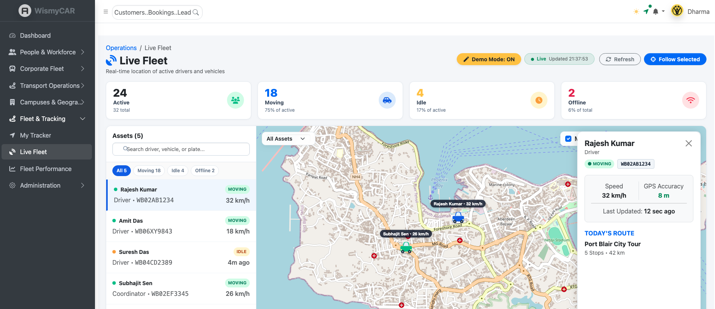Filter assets by Moving 18
This screenshot has height=309, width=715.
149,171
